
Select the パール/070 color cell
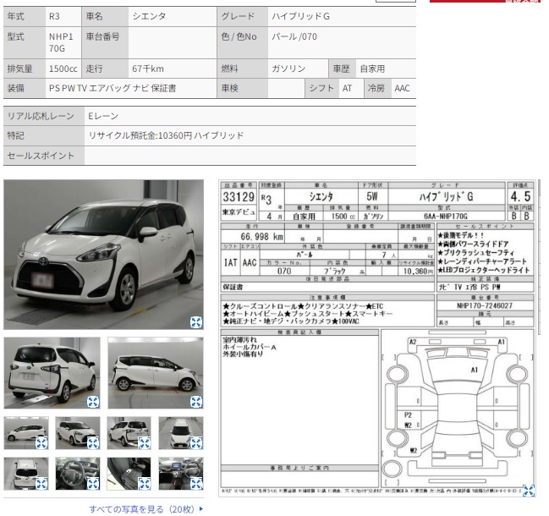click(x=342, y=42)
